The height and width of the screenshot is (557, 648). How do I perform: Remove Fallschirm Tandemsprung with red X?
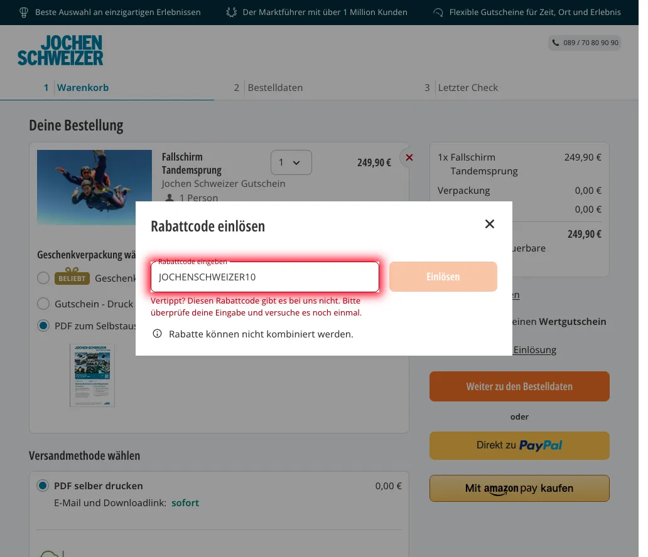(409, 157)
